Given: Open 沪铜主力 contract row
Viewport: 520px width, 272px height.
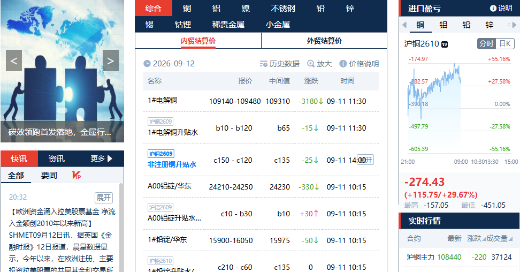Looking at the screenshot, I should pos(460,257).
